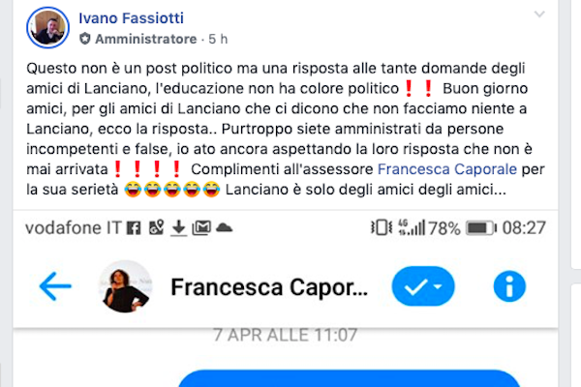Click the Francesca Capor... chat title

(x=269, y=287)
